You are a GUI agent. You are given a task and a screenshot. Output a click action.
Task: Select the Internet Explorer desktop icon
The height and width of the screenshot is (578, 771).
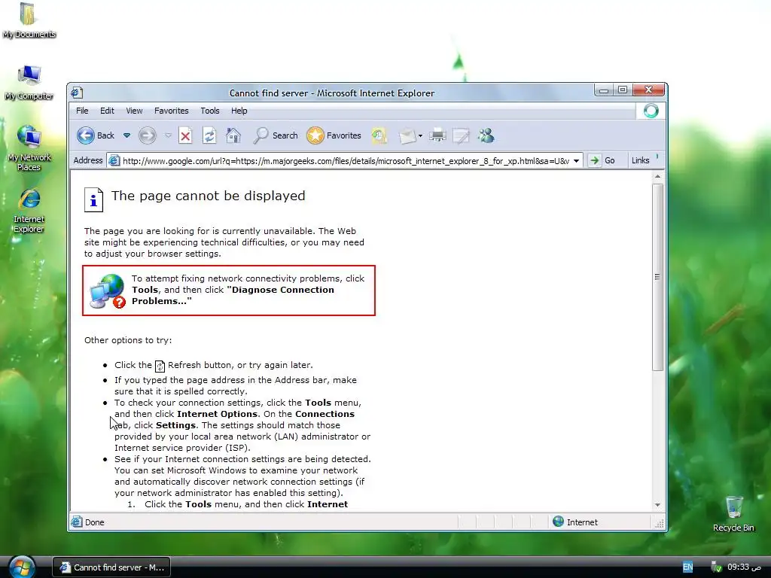pyautogui.click(x=29, y=211)
